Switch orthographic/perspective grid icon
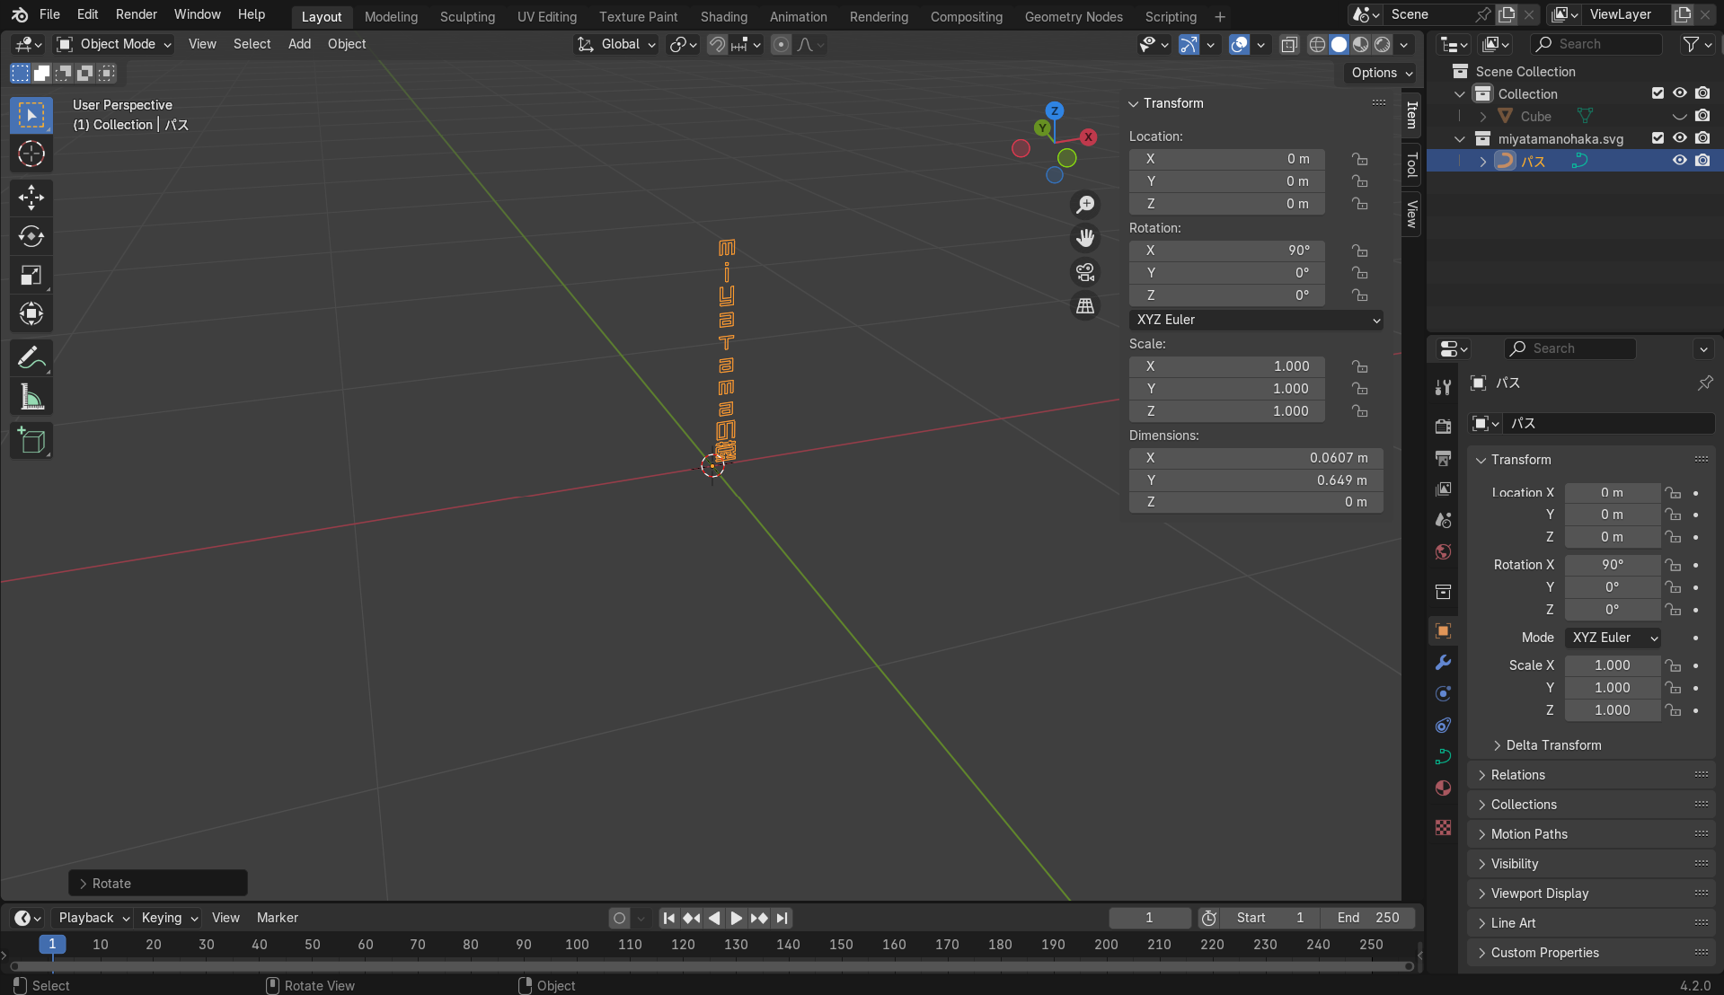Image resolution: width=1724 pixels, height=995 pixels. pos(1085,306)
